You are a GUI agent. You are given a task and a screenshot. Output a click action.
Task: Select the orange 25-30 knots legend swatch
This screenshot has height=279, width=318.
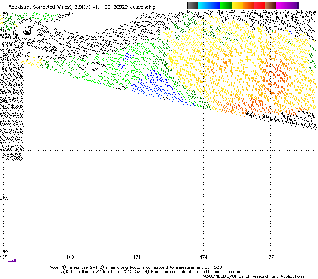pos(248,5)
